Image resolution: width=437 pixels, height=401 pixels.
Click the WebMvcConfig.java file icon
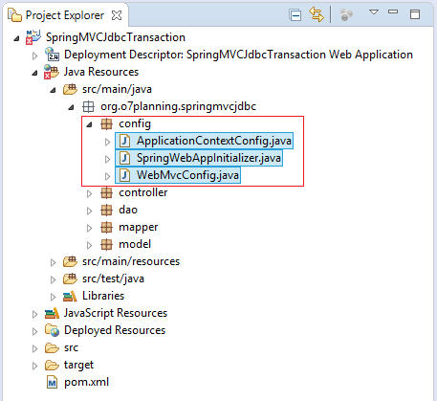click(125, 175)
